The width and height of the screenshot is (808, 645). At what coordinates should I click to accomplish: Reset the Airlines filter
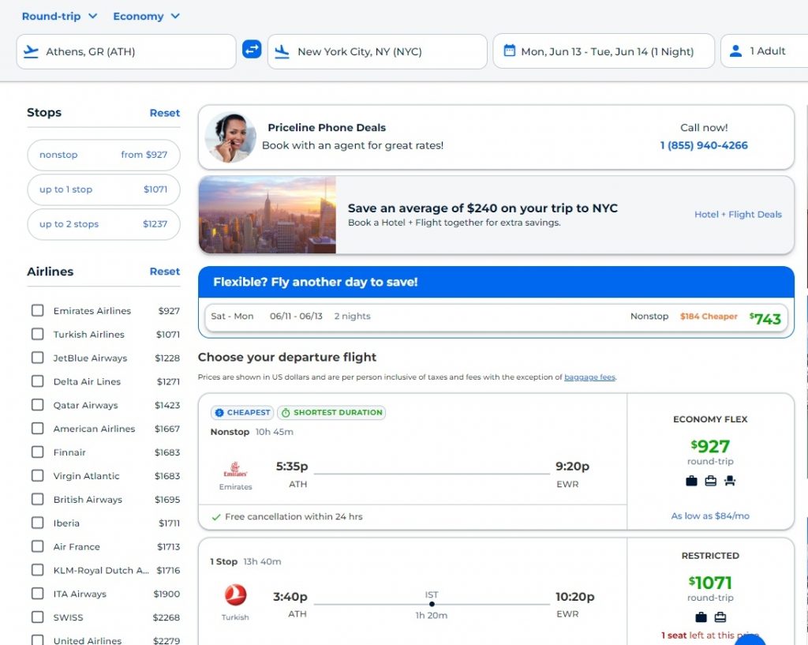click(x=164, y=272)
